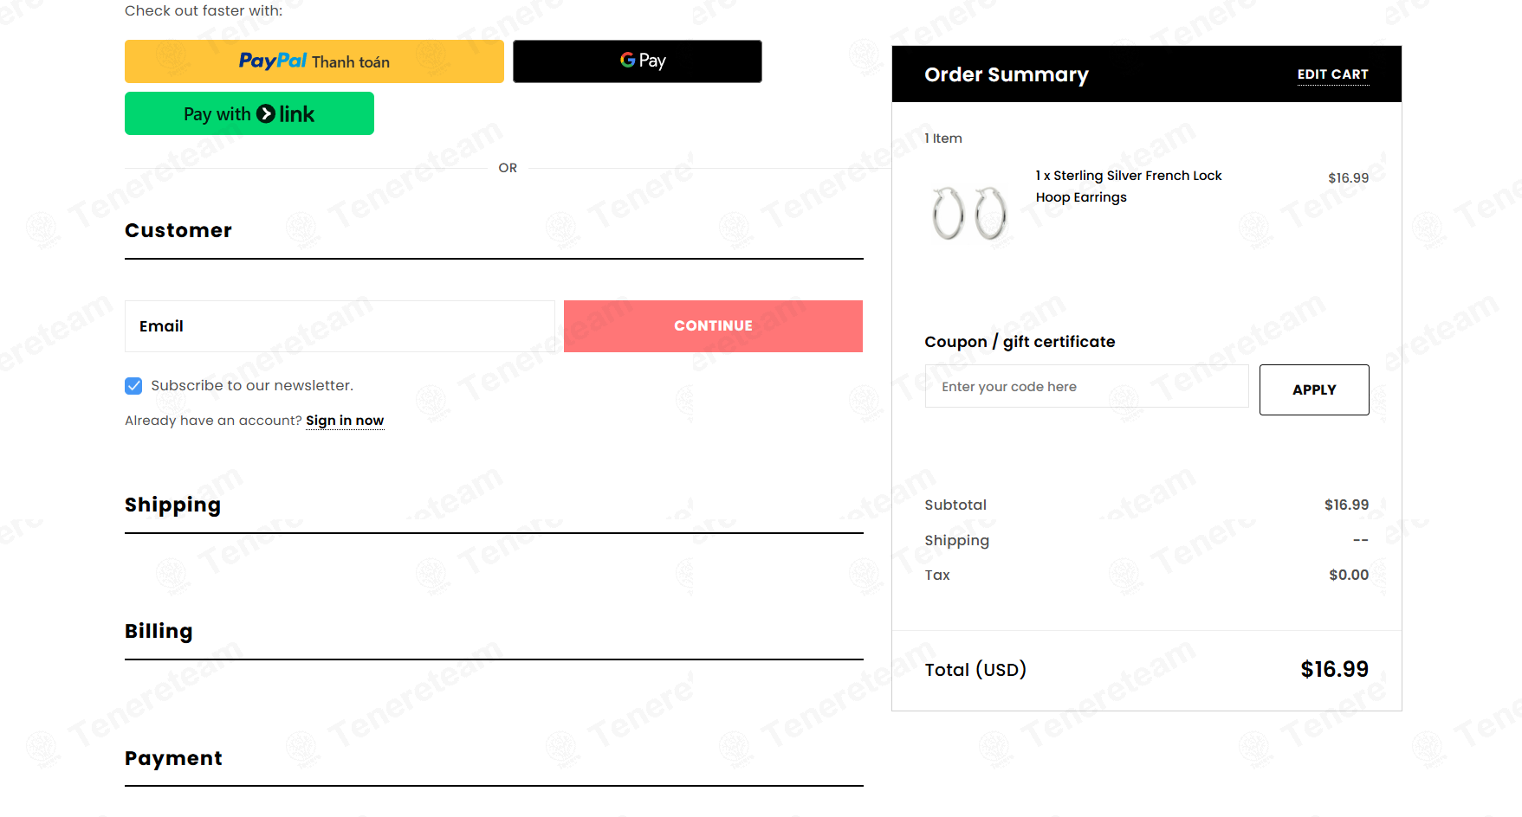Check out with Google Pay
Image resolution: width=1522 pixels, height=817 pixels.
pyautogui.click(x=637, y=61)
